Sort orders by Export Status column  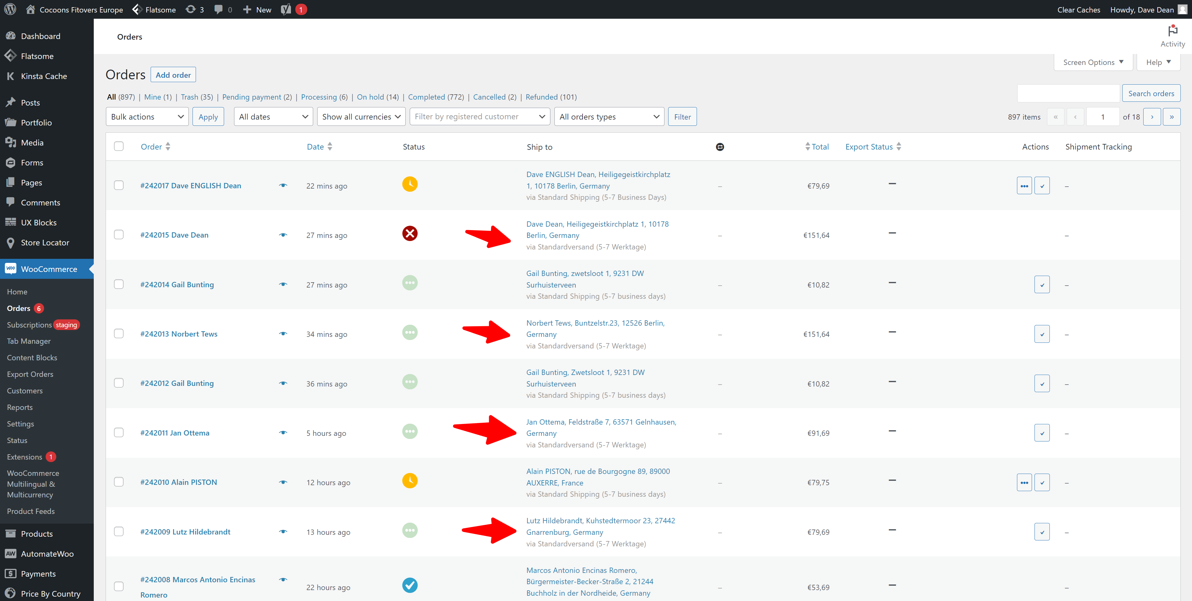click(x=873, y=147)
